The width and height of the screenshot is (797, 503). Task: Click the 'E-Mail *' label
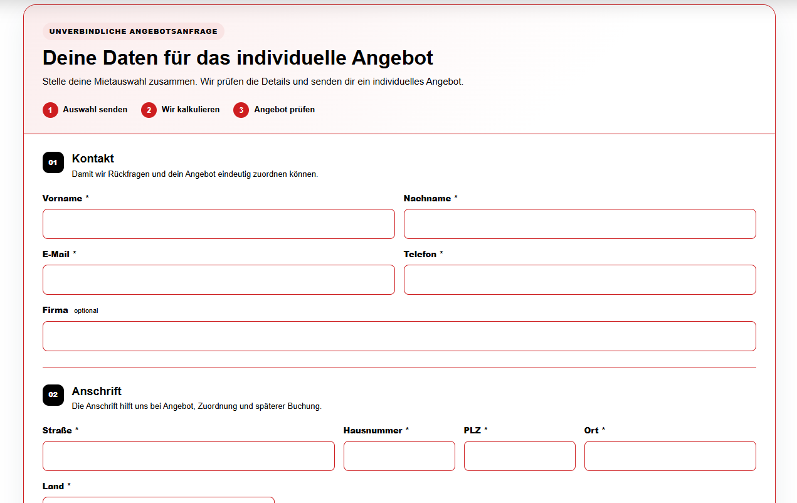pos(60,254)
